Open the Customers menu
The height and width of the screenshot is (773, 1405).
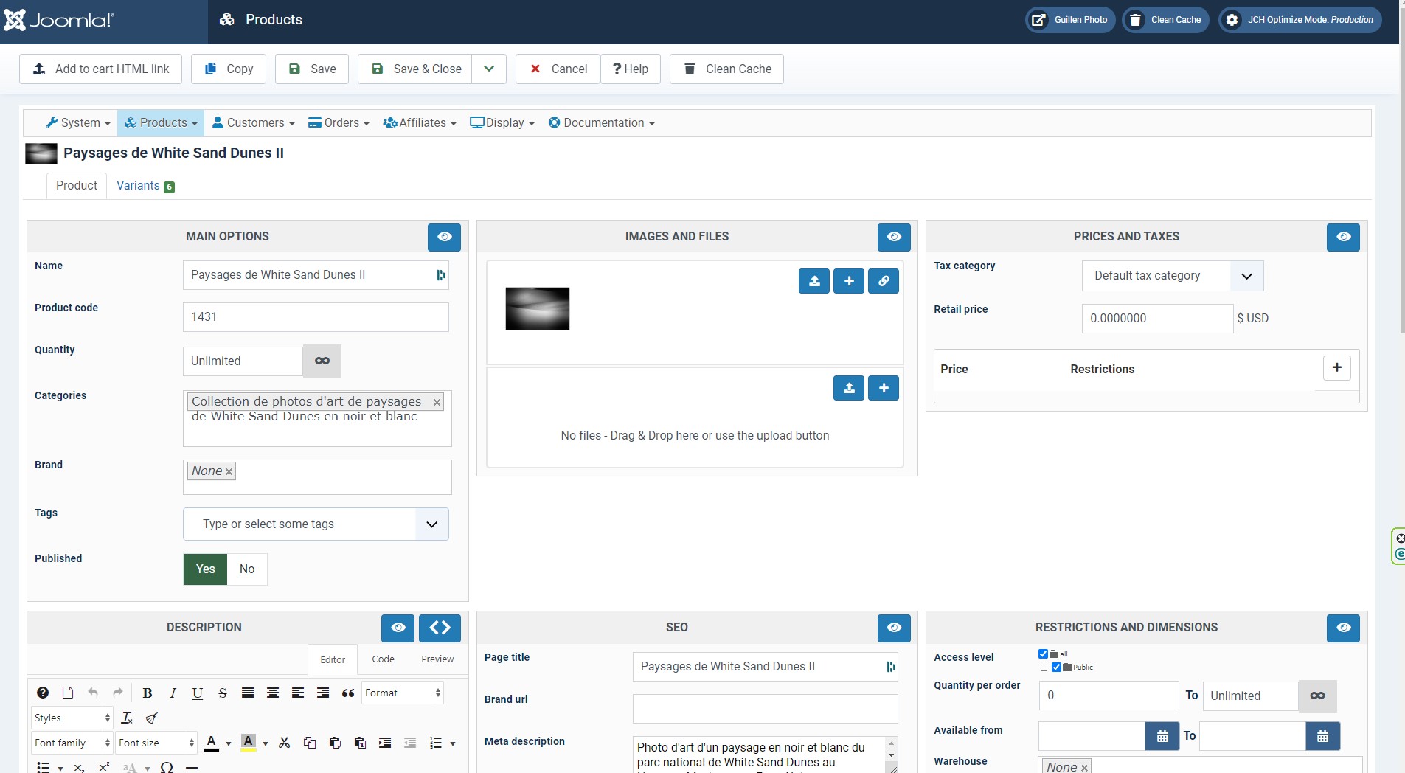[x=253, y=123]
